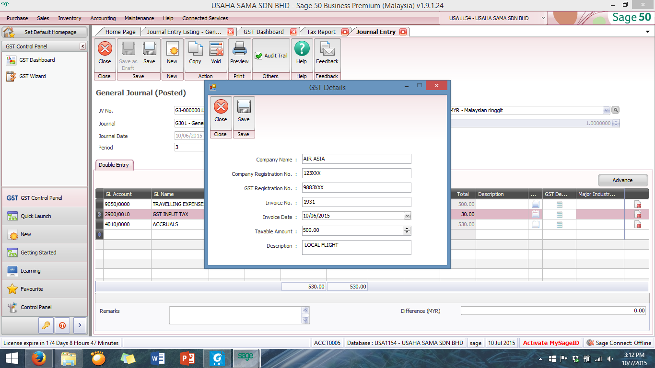
Task: Open Word from the taskbar
Action: pos(157,358)
